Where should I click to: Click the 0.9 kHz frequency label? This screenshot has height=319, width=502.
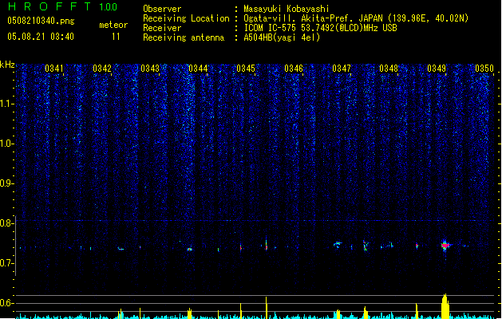tap(7, 183)
